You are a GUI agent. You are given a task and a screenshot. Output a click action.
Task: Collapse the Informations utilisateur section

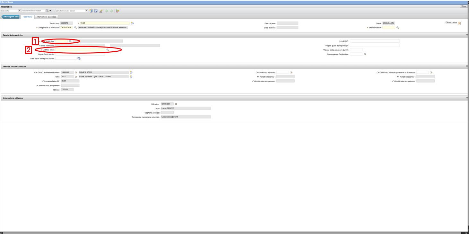point(467,98)
